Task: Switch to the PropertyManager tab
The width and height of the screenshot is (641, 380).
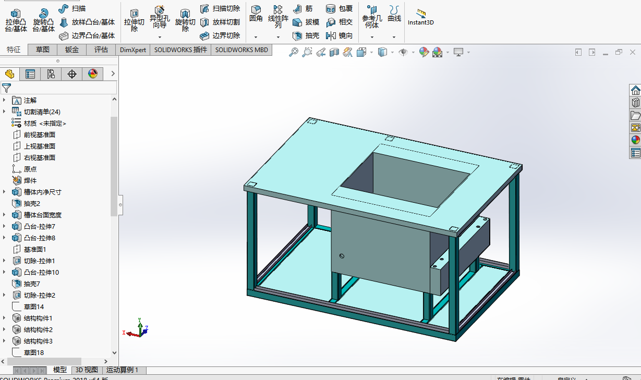Action: coord(30,74)
